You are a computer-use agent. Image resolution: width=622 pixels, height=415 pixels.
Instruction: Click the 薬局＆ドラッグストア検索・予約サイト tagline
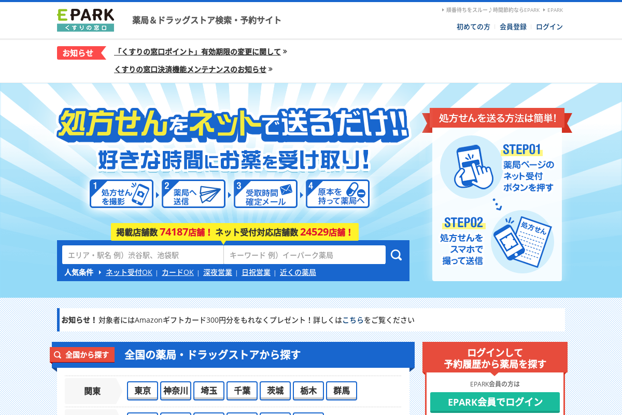207,20
